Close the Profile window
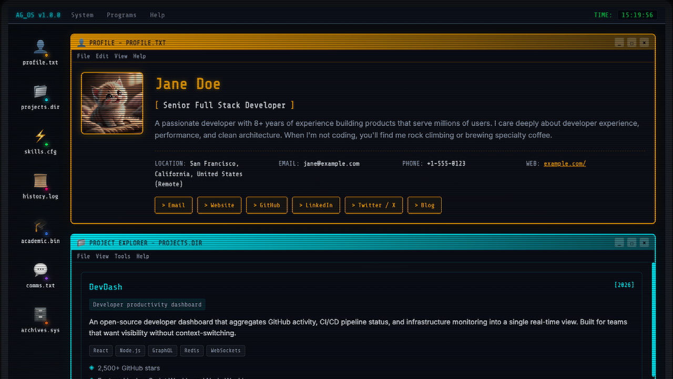673x379 pixels. 644,43
